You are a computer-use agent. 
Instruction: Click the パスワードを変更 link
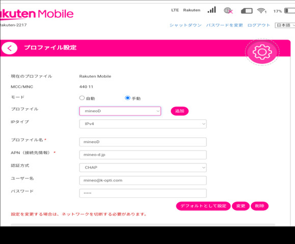(225, 25)
